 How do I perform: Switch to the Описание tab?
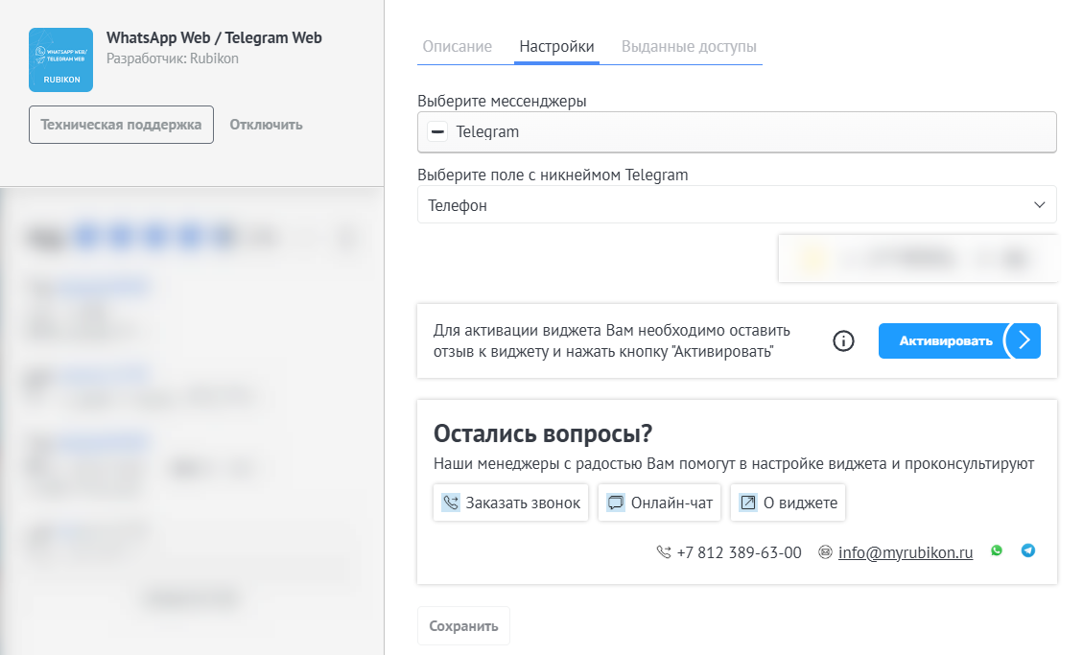point(458,47)
